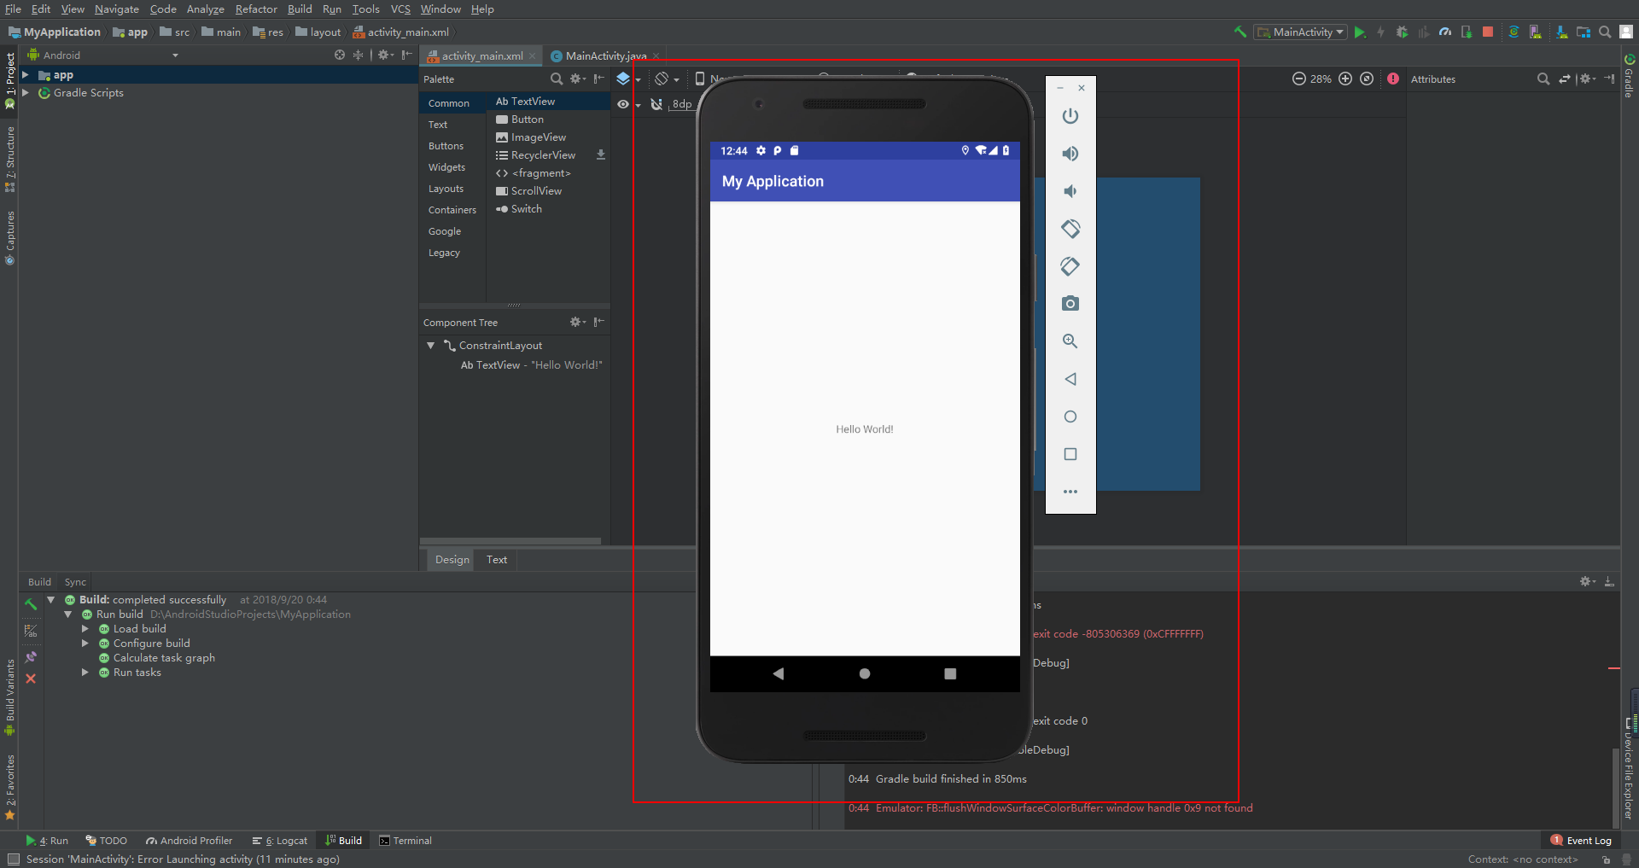1639x868 pixels.
Task: Open Logcat tool window
Action: click(279, 840)
